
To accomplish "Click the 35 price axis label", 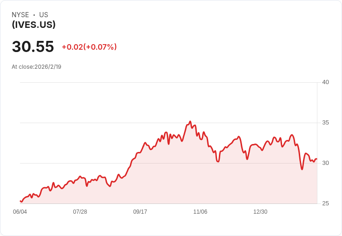I will [325, 123].
